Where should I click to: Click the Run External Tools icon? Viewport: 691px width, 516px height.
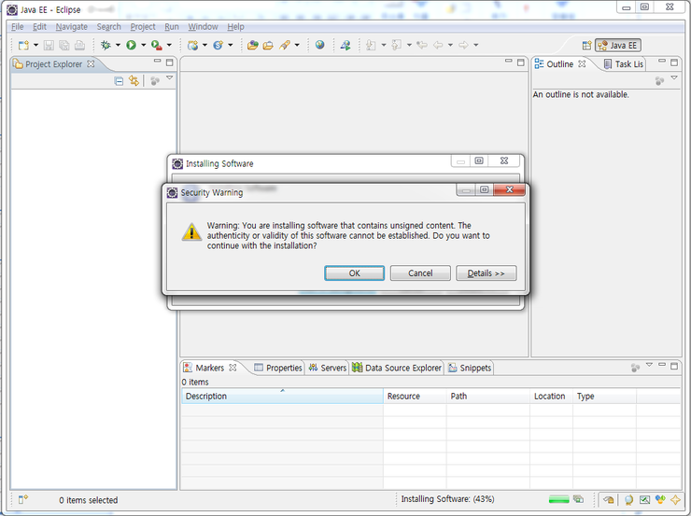pyautogui.click(x=157, y=45)
